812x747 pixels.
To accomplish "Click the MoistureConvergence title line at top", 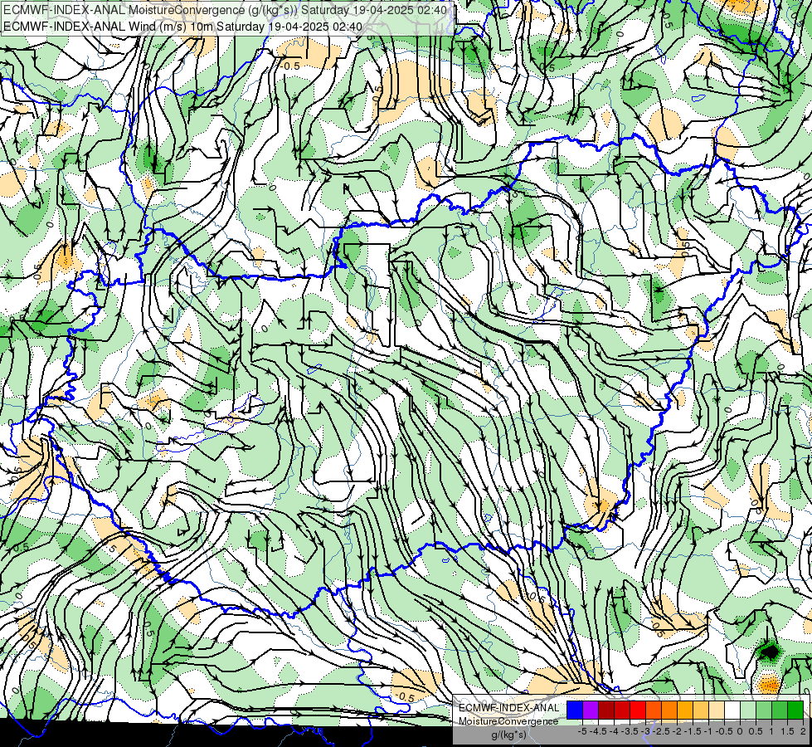I will pyautogui.click(x=226, y=9).
